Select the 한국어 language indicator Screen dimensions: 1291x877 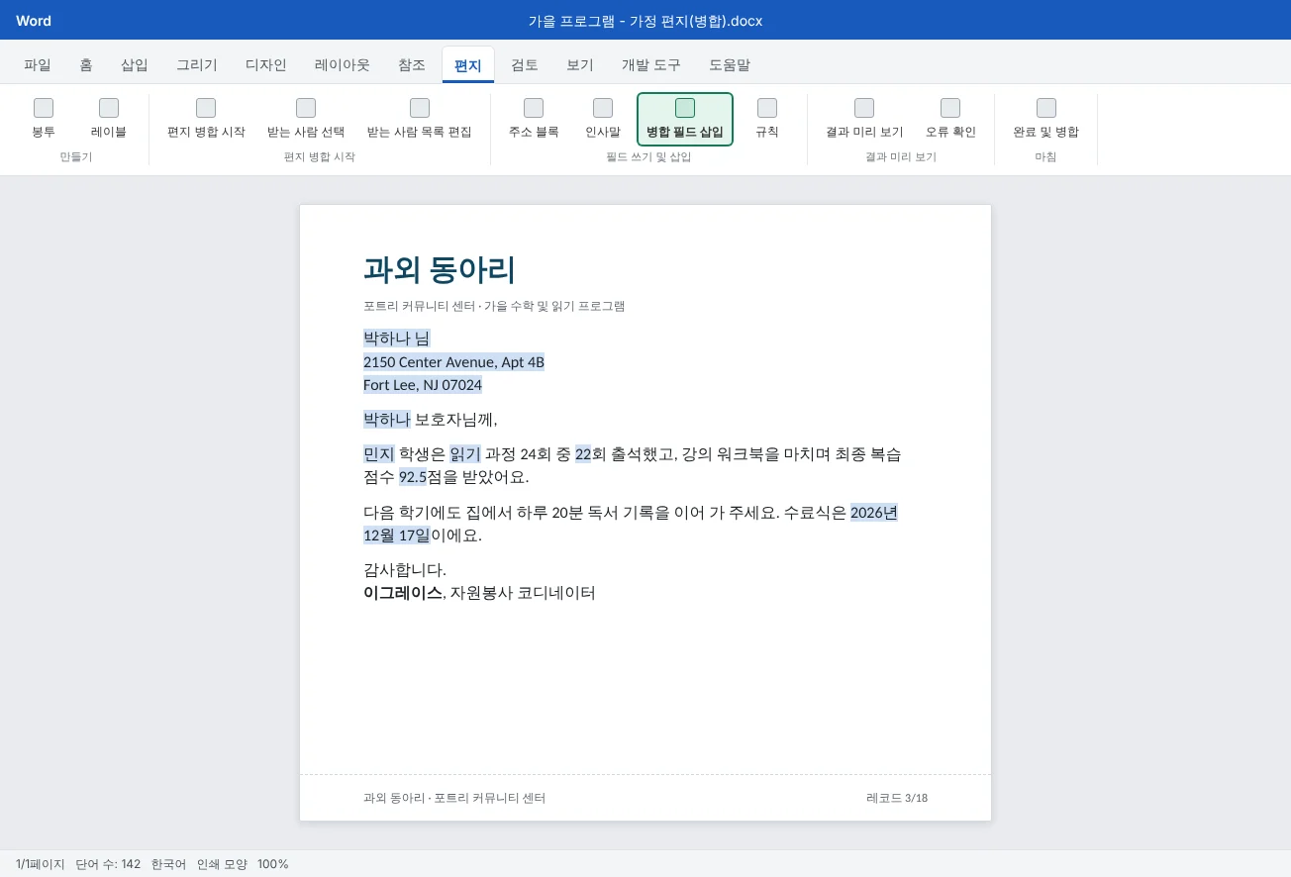click(169, 864)
